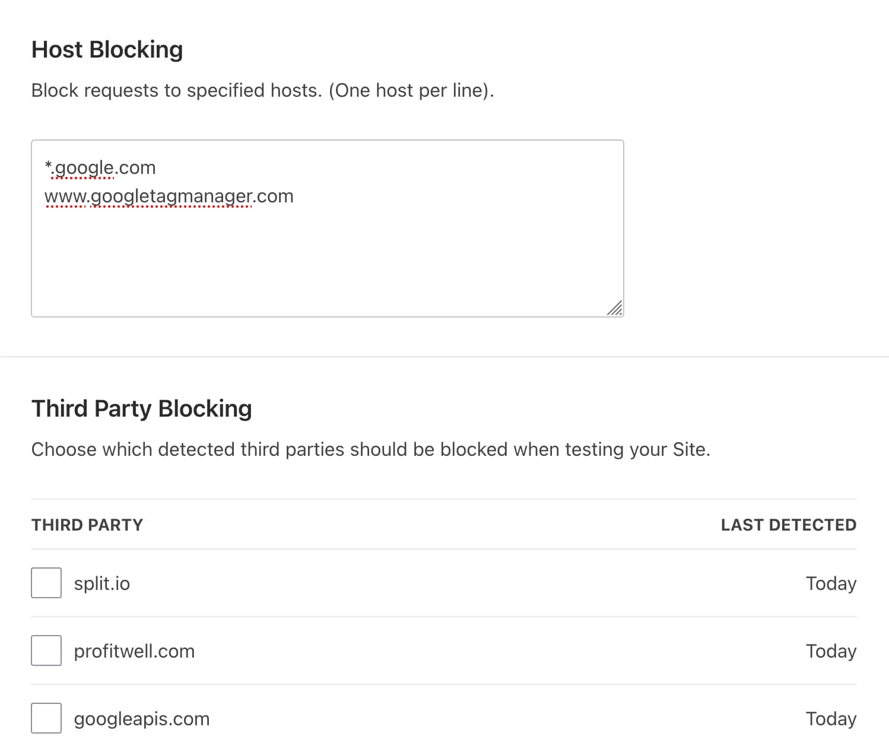Uncheck the split.io checkbox
This screenshot has width=889, height=749.
[46, 583]
